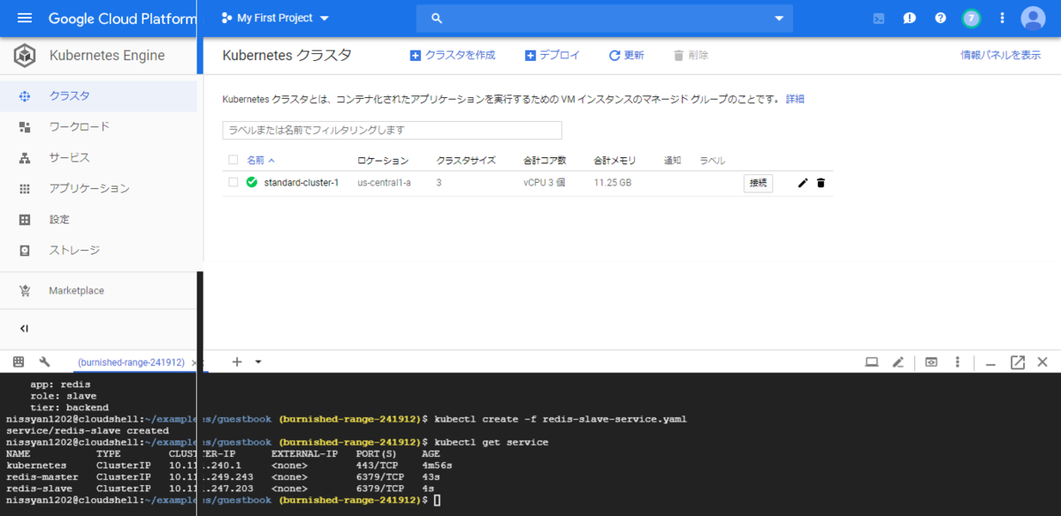Open the feedback icon in top bar
Screen dimensions: 1061x516
click(x=909, y=18)
